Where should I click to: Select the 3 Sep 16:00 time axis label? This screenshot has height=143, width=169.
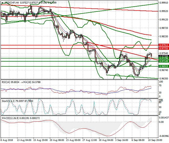coord(122,140)
